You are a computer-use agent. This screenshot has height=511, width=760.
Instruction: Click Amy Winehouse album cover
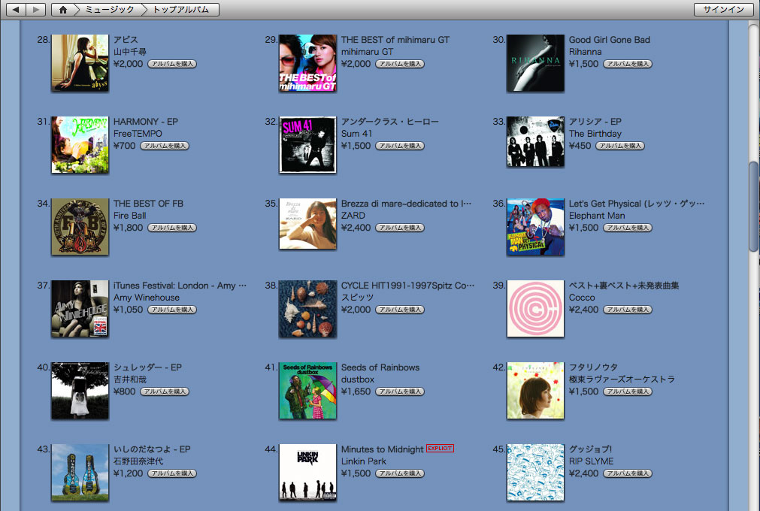coord(80,309)
